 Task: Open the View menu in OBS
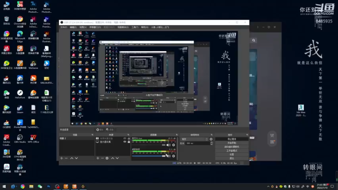[x=83, y=27]
